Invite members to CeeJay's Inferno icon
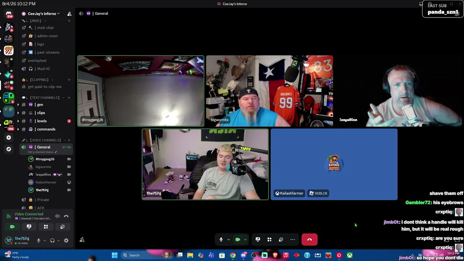Image resolution: width=464 pixels, height=261 pixels. pyautogui.click(x=69, y=14)
